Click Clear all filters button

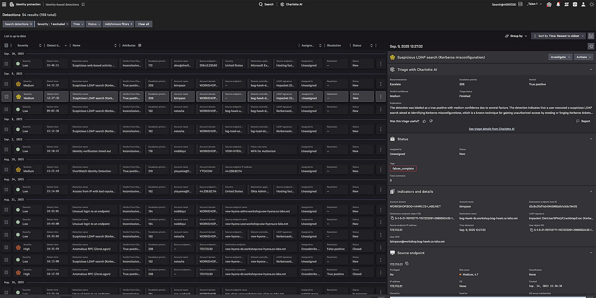pos(143,24)
